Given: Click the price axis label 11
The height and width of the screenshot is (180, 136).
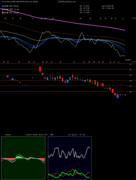Looking at the screenshot, I should coord(130,86).
